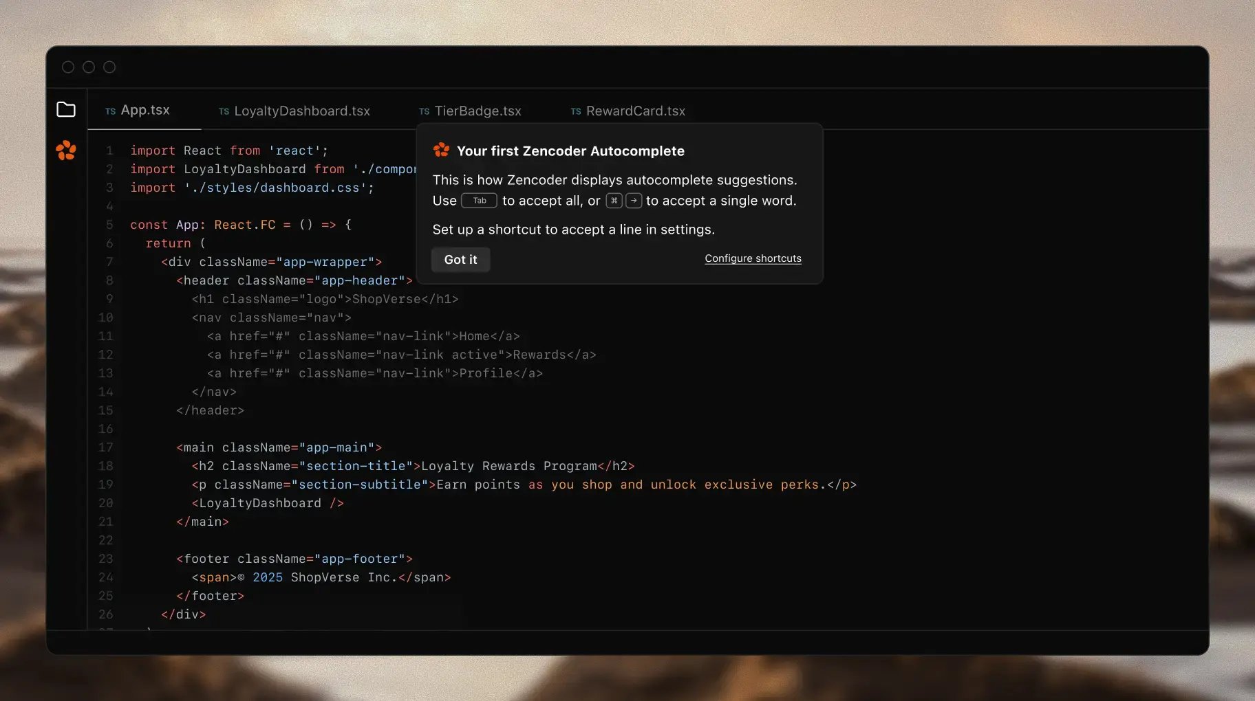Click the TS icon on the RewardCard.tsx tab

pos(574,111)
